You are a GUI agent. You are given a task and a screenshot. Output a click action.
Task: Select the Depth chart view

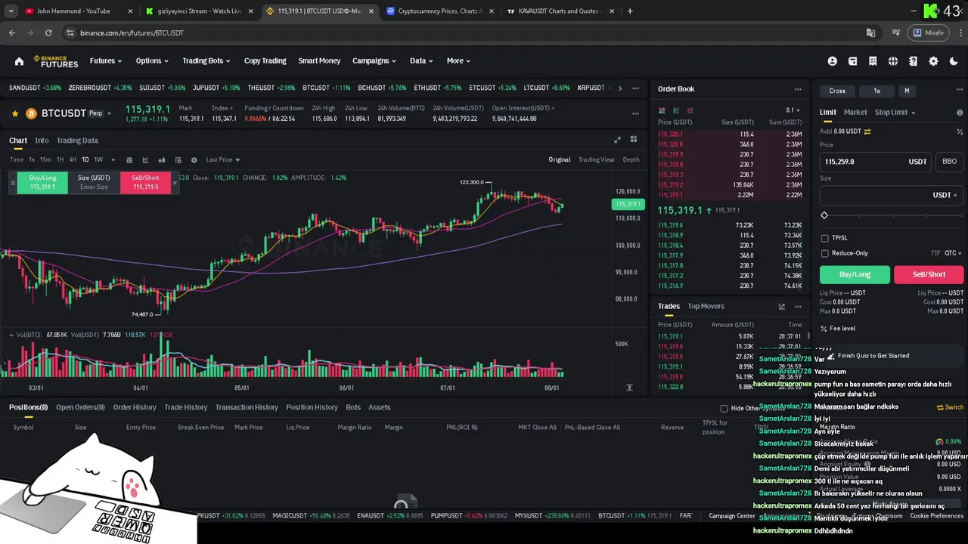tap(631, 159)
